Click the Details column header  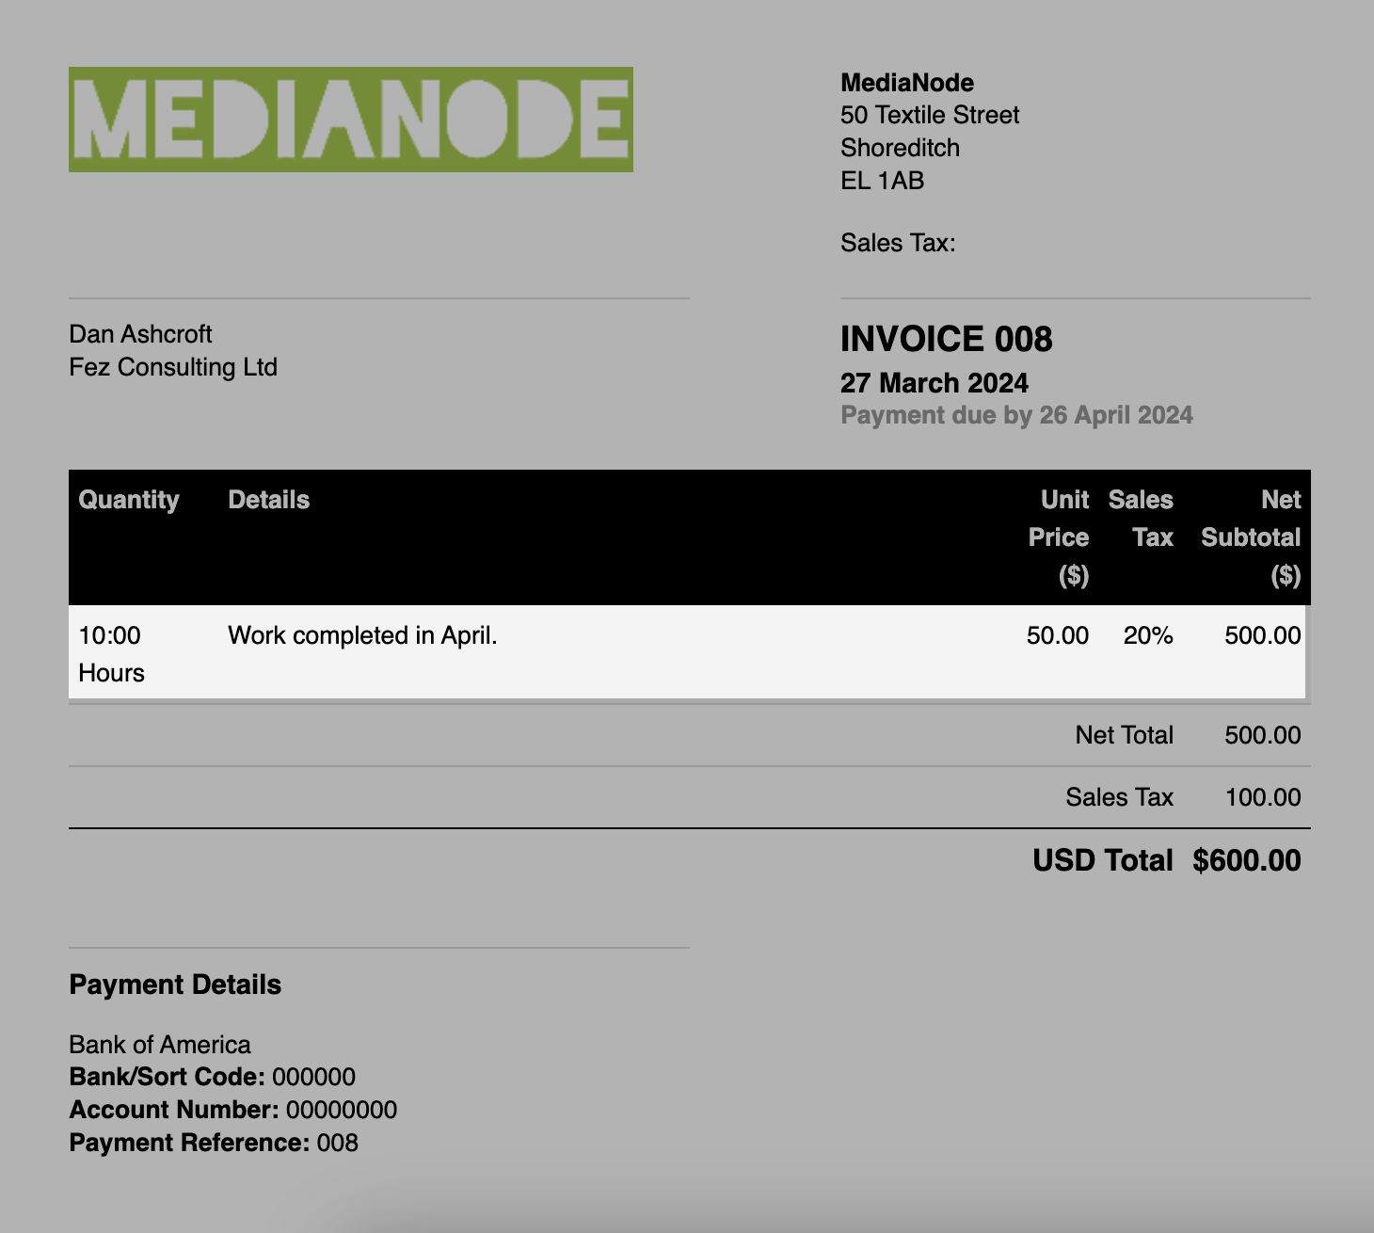click(x=268, y=500)
